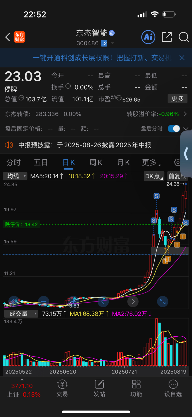Image resolution: width=192 pixels, height=417 pixels.
Task: Tap the magenta MA20 15.29 value
Action: pos(114,176)
